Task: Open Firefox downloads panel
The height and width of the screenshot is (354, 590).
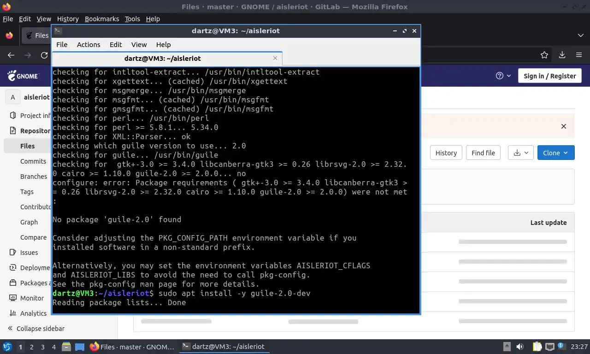Action: [562, 55]
